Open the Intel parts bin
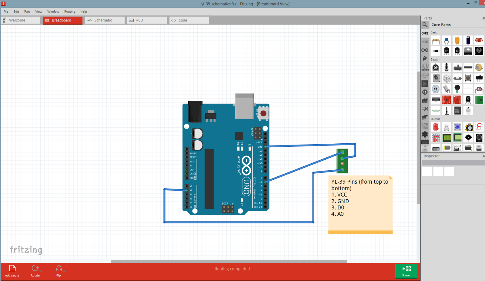485x281 pixels. [425, 75]
